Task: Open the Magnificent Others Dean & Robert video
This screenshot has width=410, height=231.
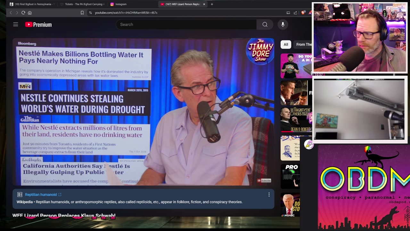Action: point(296,120)
